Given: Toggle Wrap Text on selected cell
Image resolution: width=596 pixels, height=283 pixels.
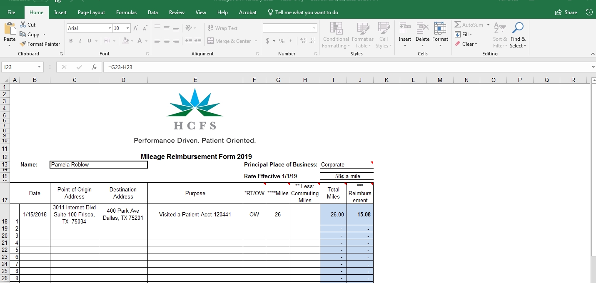Looking at the screenshot, I should [x=222, y=28].
